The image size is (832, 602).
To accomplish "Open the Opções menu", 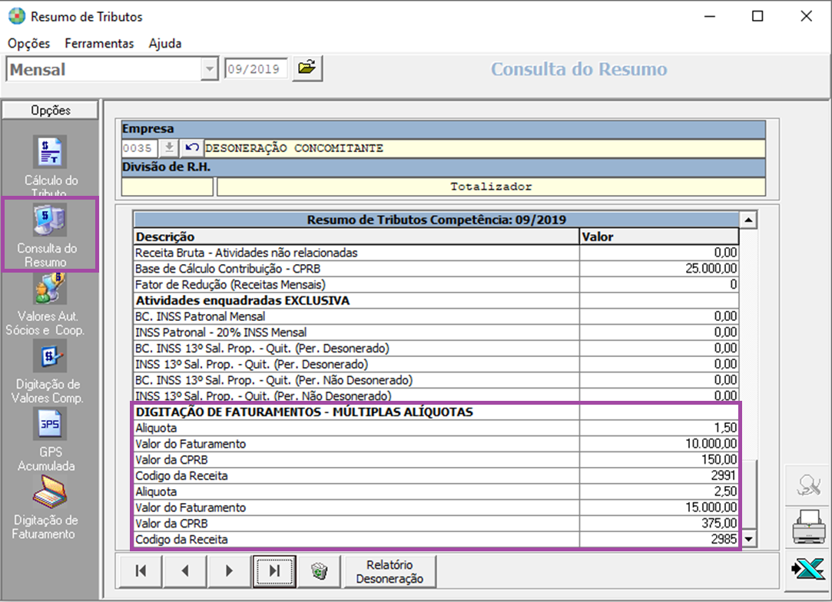I will 28,44.
